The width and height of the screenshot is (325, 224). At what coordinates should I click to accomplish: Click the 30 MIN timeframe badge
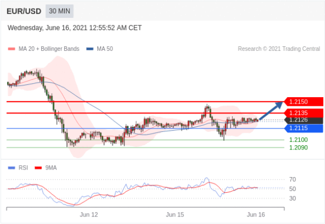point(59,11)
